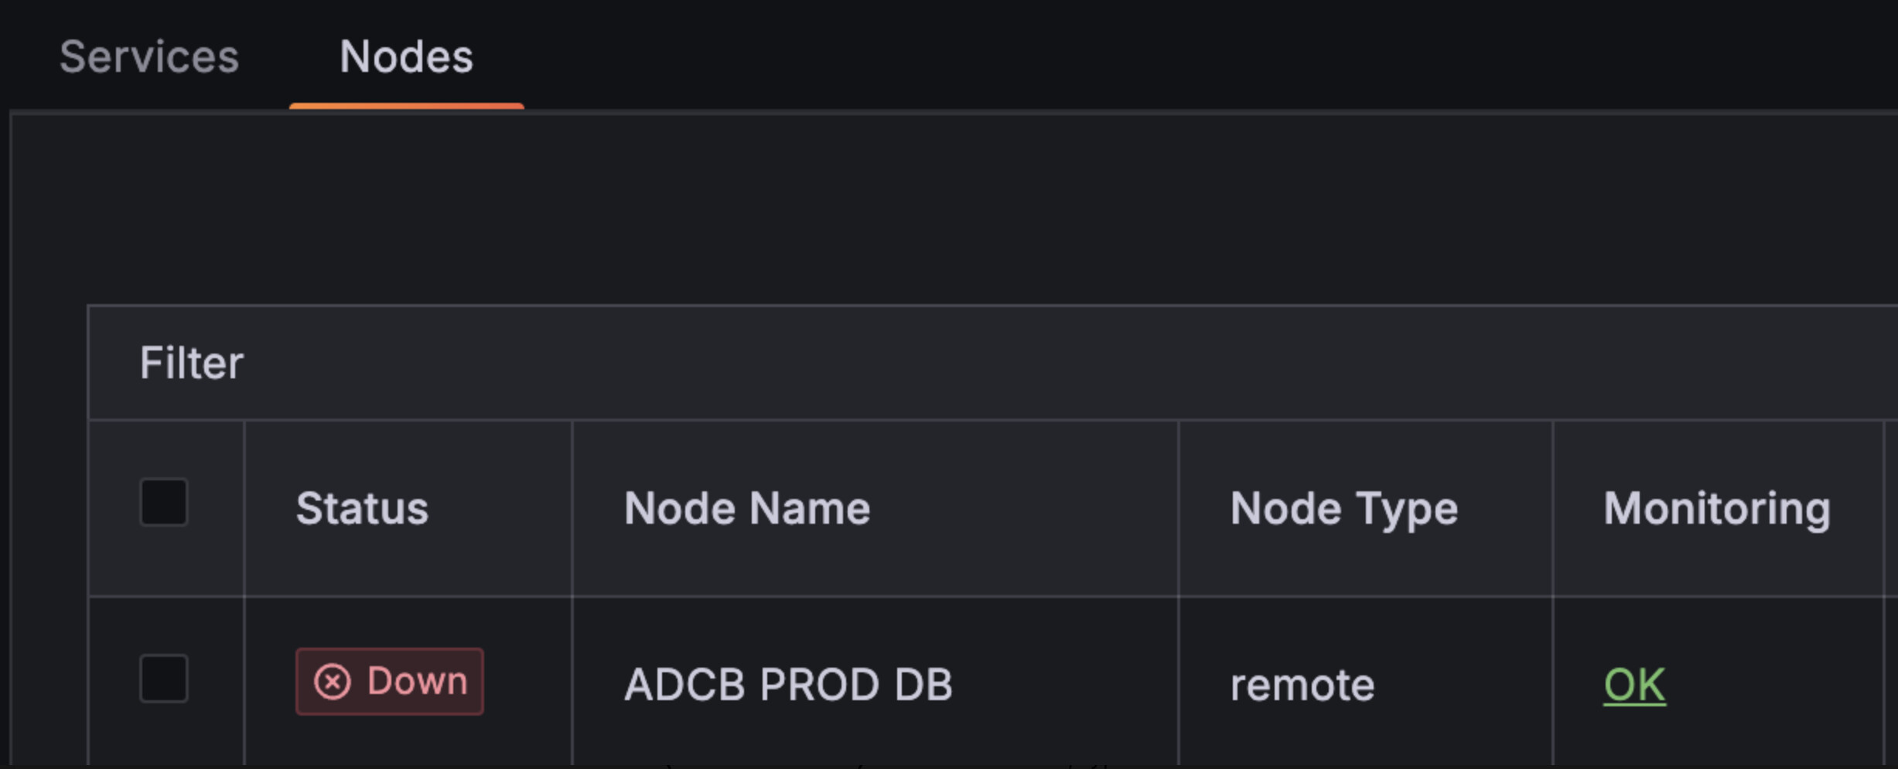The height and width of the screenshot is (769, 1898).
Task: Click the orange indicator under Nodes tab
Action: click(x=406, y=106)
